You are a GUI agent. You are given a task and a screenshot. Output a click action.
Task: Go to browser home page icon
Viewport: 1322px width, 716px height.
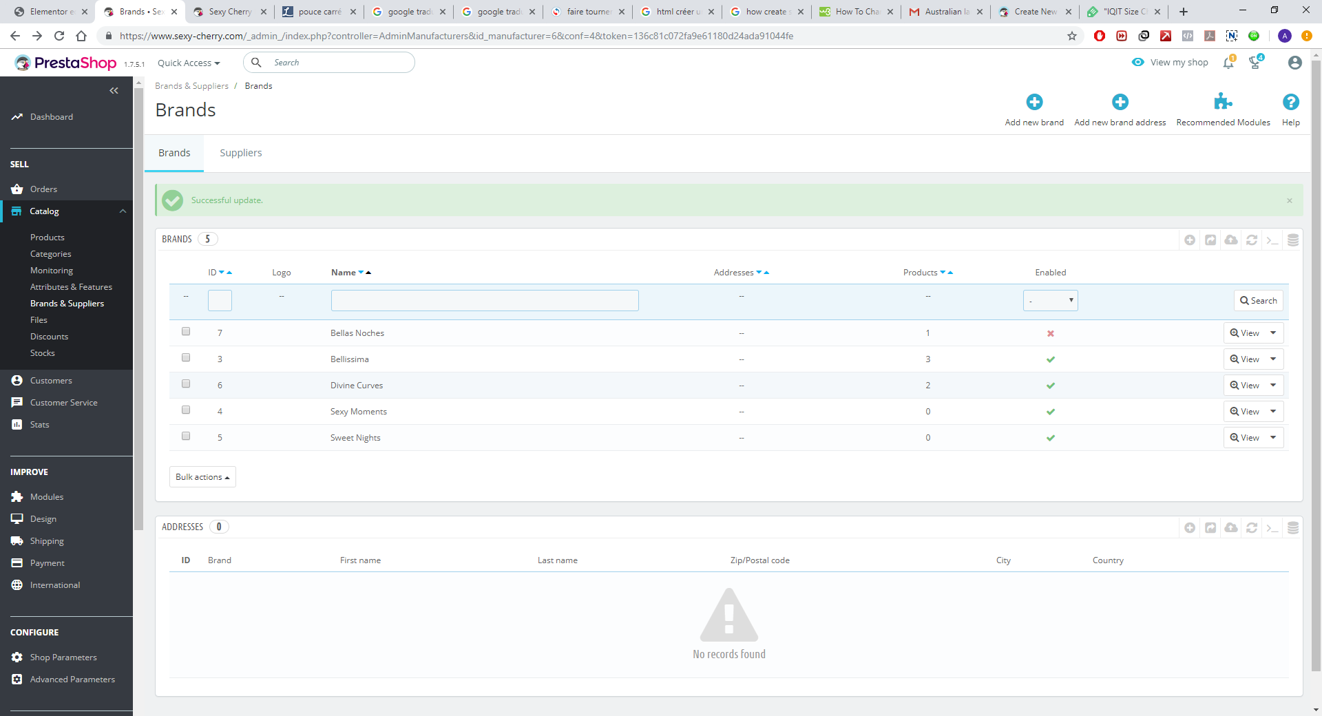pyautogui.click(x=81, y=36)
